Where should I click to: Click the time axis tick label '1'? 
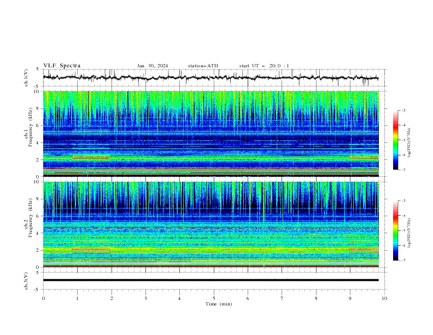(x=78, y=298)
